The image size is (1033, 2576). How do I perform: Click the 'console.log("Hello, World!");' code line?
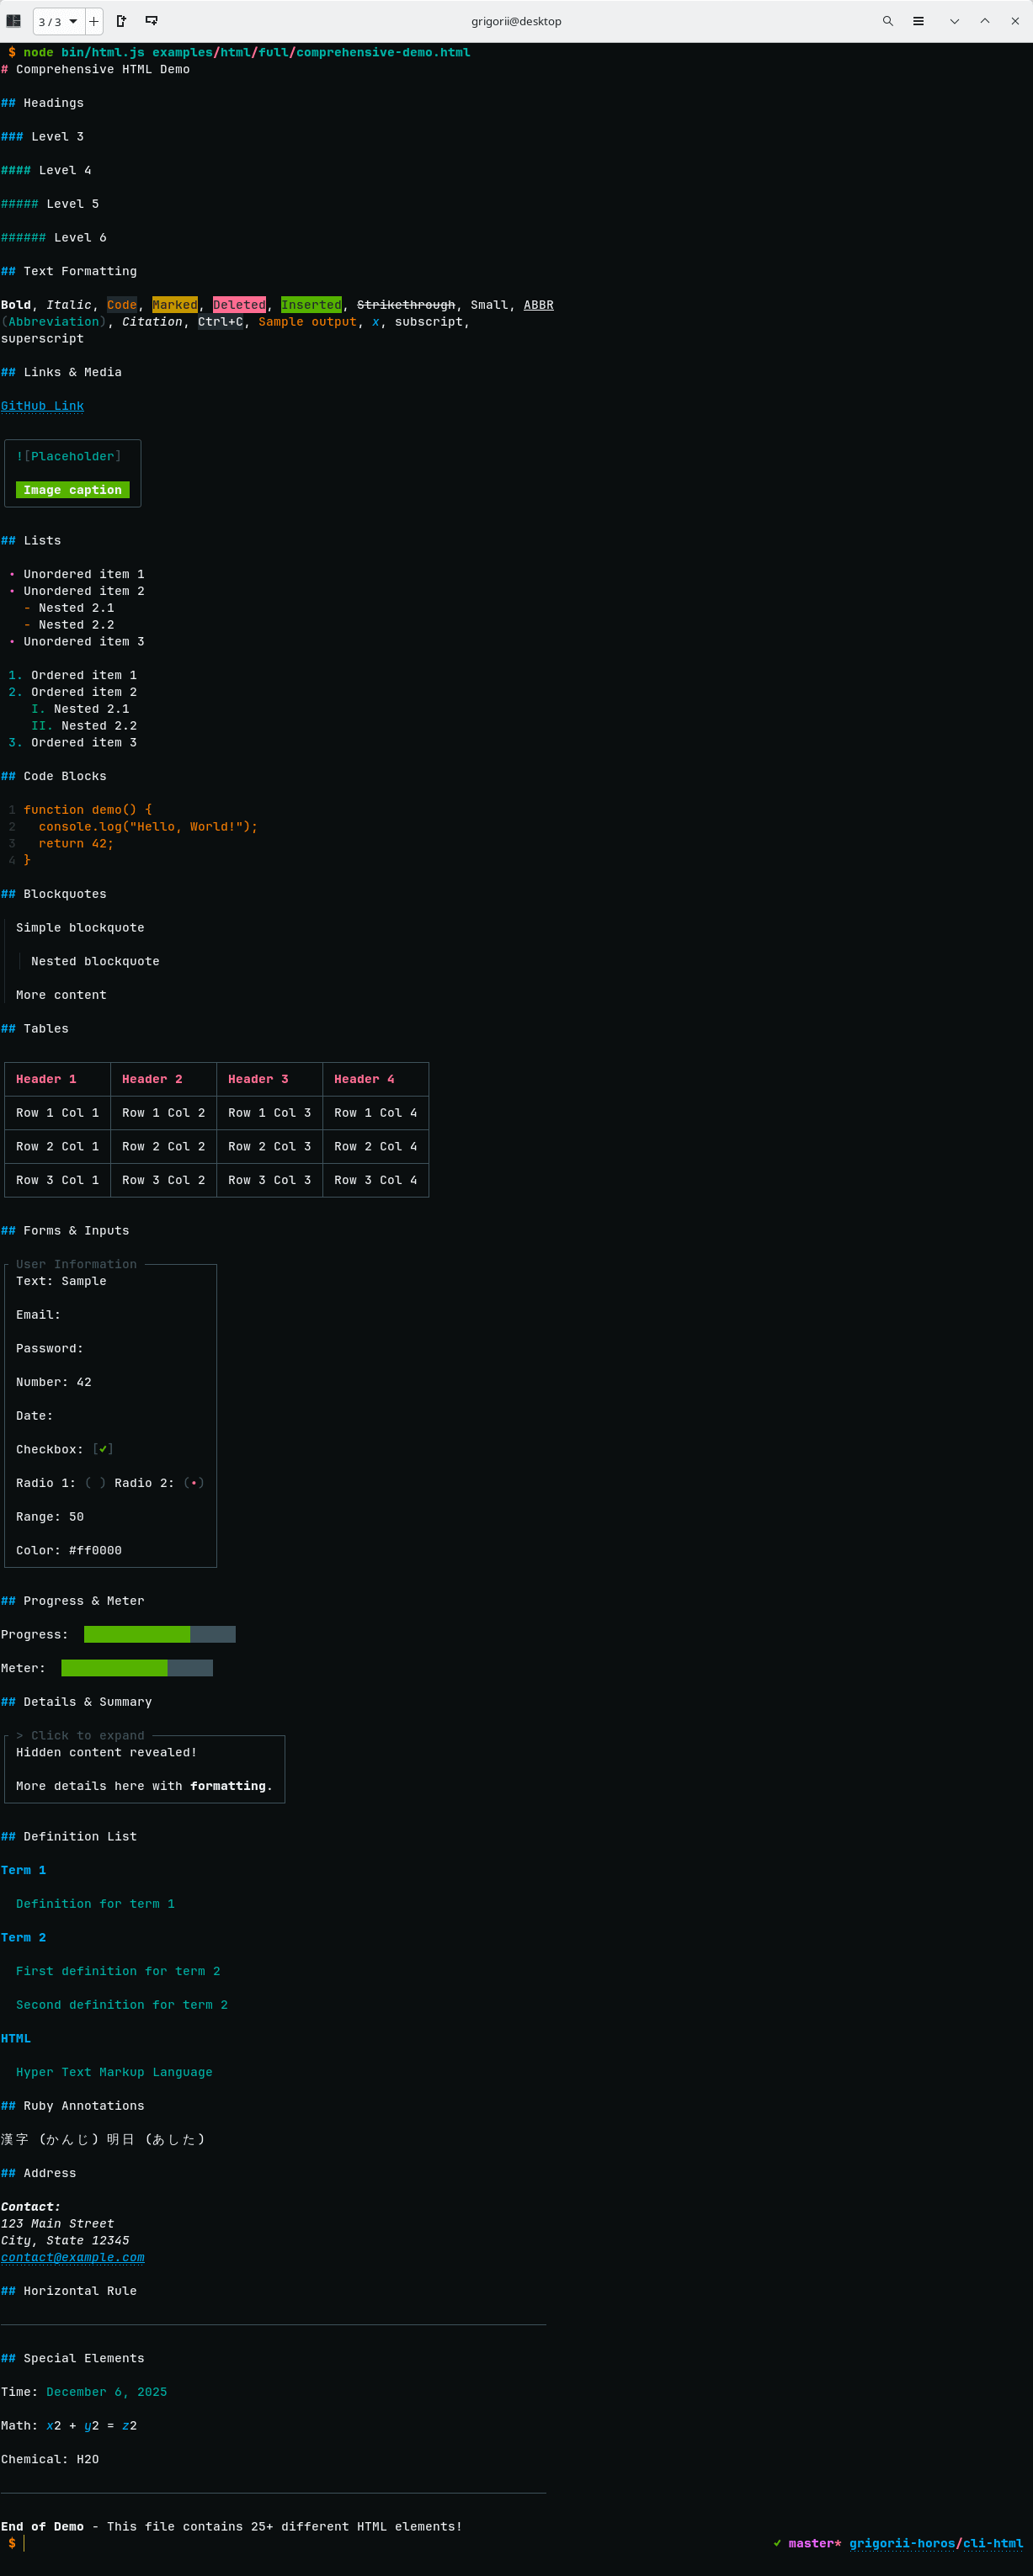[x=148, y=827]
